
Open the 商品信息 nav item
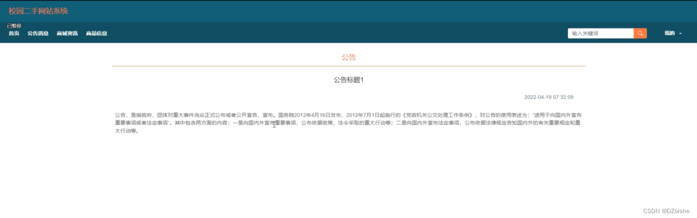(x=97, y=33)
